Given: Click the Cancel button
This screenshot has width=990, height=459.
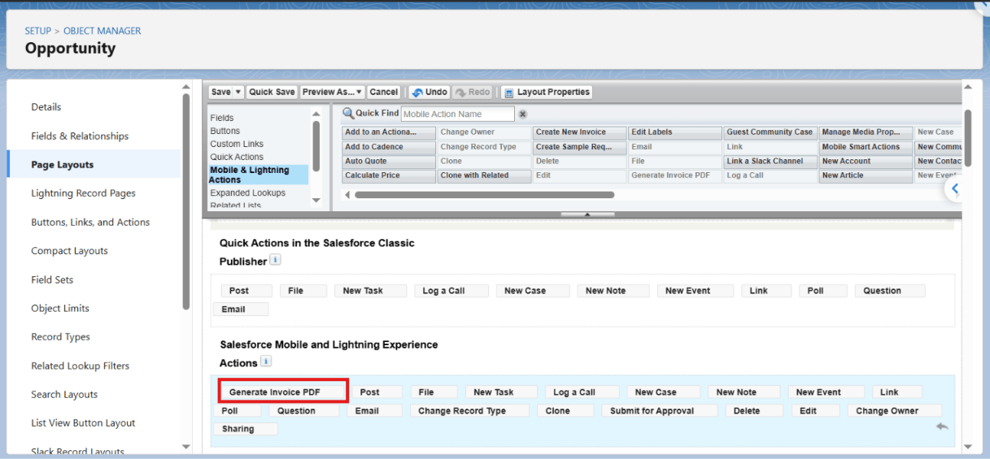Looking at the screenshot, I should pos(384,93).
